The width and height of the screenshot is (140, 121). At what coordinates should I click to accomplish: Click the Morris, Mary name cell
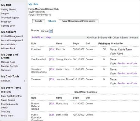(62, 104)
